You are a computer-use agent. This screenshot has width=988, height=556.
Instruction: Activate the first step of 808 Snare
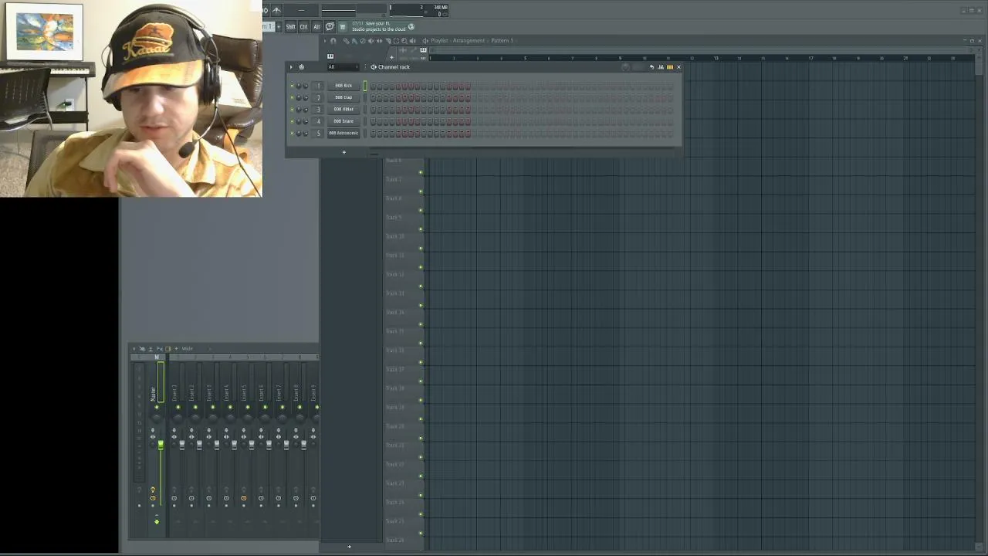click(374, 121)
